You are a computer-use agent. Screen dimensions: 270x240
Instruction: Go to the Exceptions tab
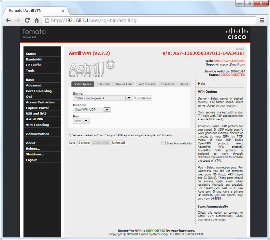(x=167, y=84)
